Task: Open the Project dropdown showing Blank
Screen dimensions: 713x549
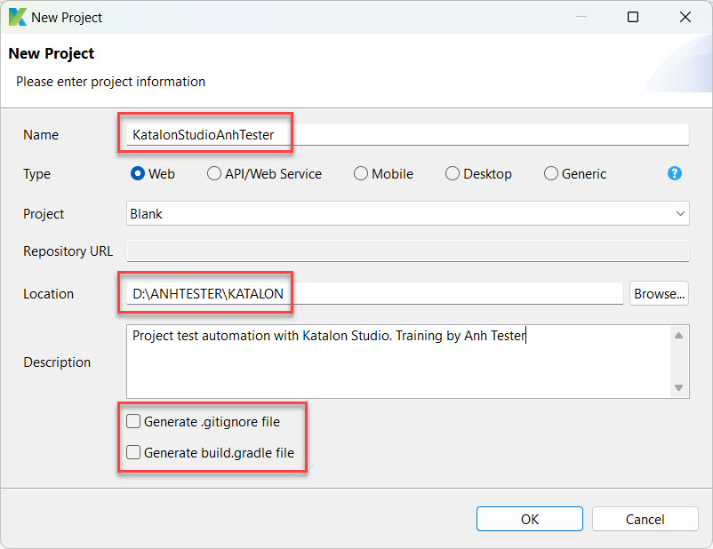Action: [x=407, y=213]
